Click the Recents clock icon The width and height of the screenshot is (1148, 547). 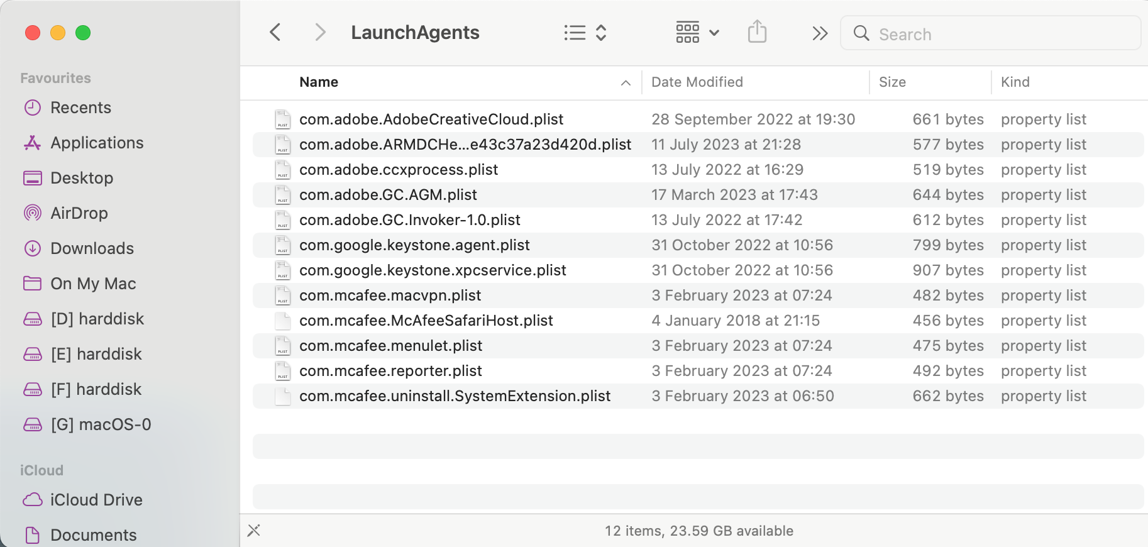(x=33, y=108)
